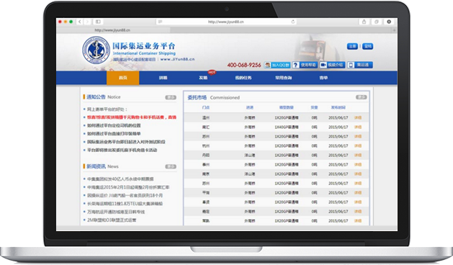Click the More button of 新闻资讯 News
Viewport: 453px width, 265px height.
point(171,167)
